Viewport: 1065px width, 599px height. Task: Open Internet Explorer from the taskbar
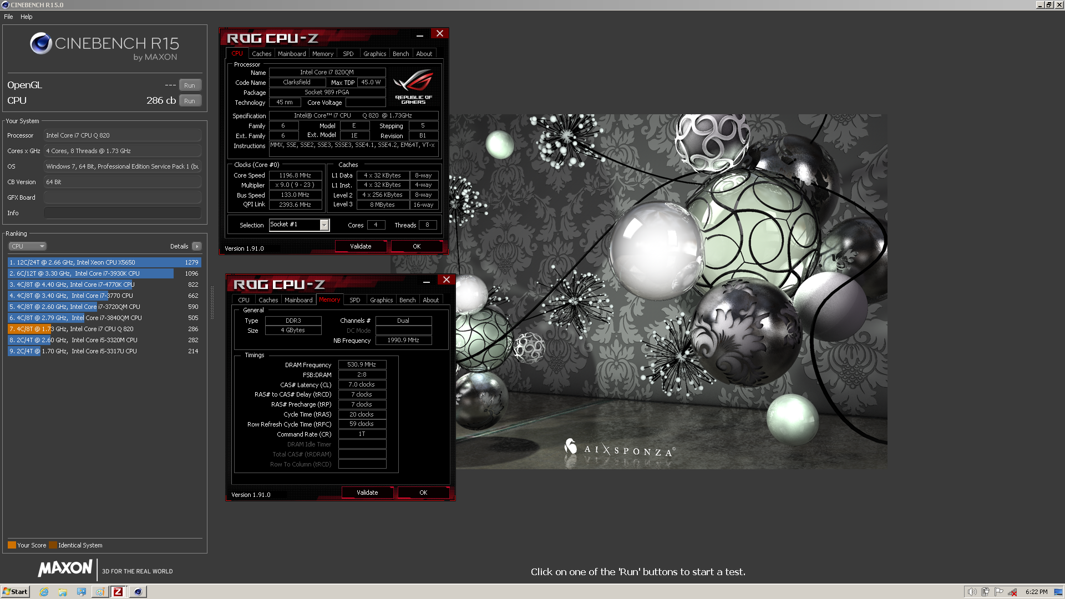pos(44,592)
